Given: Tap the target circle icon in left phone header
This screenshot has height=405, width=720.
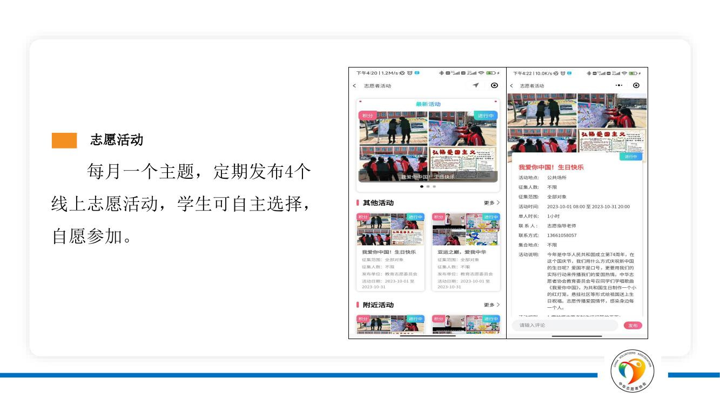Looking at the screenshot, I should (x=494, y=85).
